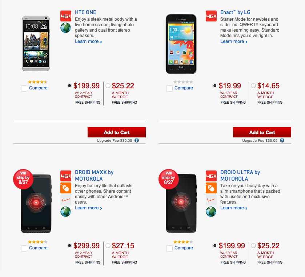
Task: Check the Compare box for DROID MAXX
Action: 24,248
